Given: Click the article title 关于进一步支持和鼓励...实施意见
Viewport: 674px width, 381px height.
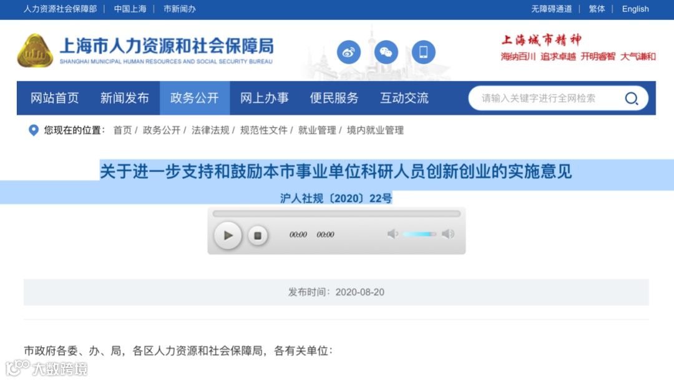Looking at the screenshot, I should point(336,172).
